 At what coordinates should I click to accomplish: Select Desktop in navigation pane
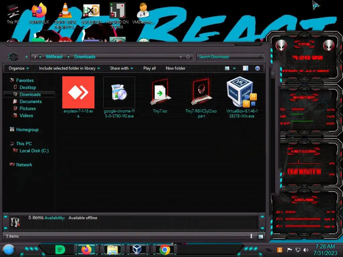coord(28,87)
